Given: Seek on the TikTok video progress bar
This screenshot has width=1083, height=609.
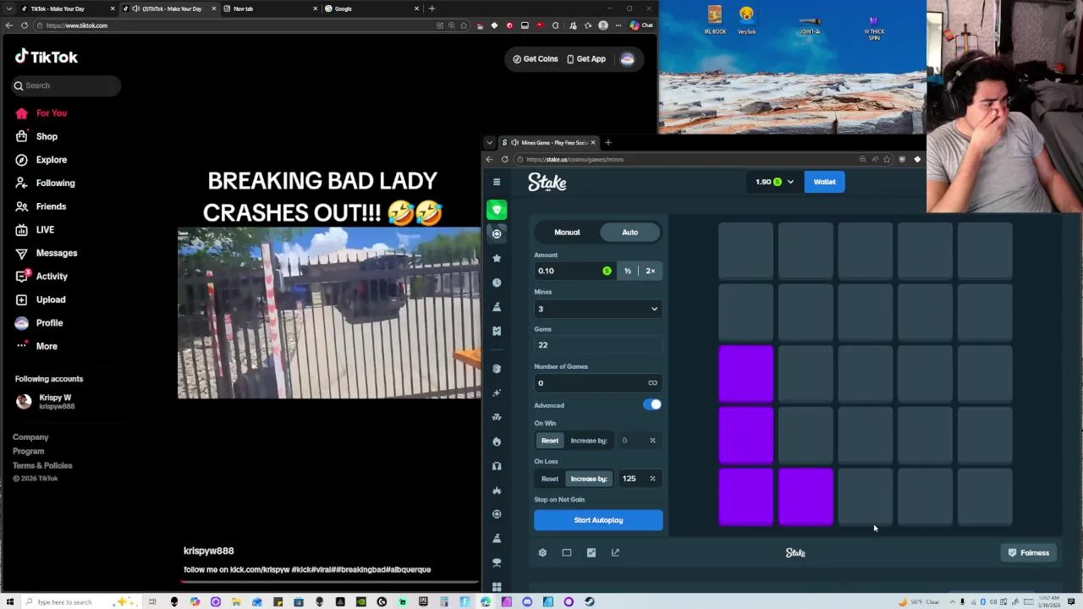Looking at the screenshot, I should [330, 582].
